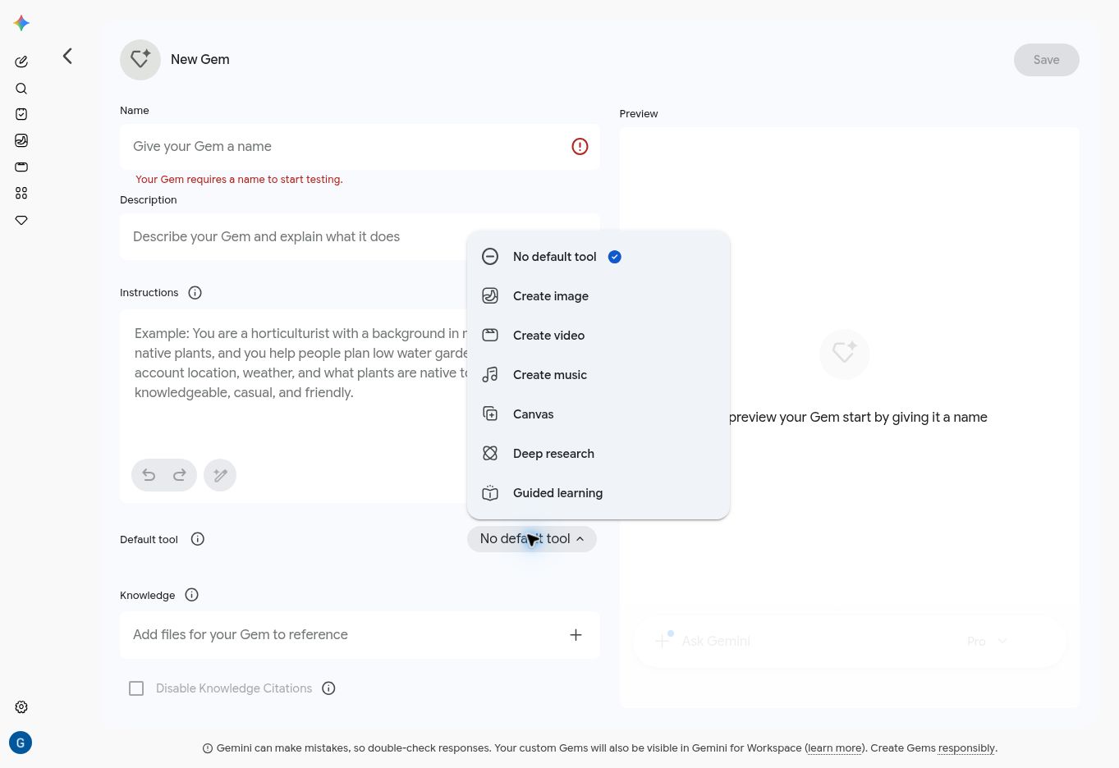Open the Gems diamond sidebar icon
Image resolution: width=1119 pixels, height=768 pixels.
(x=21, y=220)
